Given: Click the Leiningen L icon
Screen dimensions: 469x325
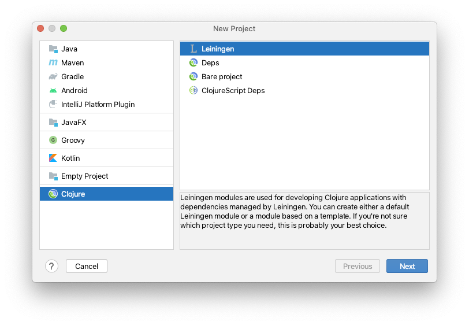Looking at the screenshot, I should coord(193,49).
